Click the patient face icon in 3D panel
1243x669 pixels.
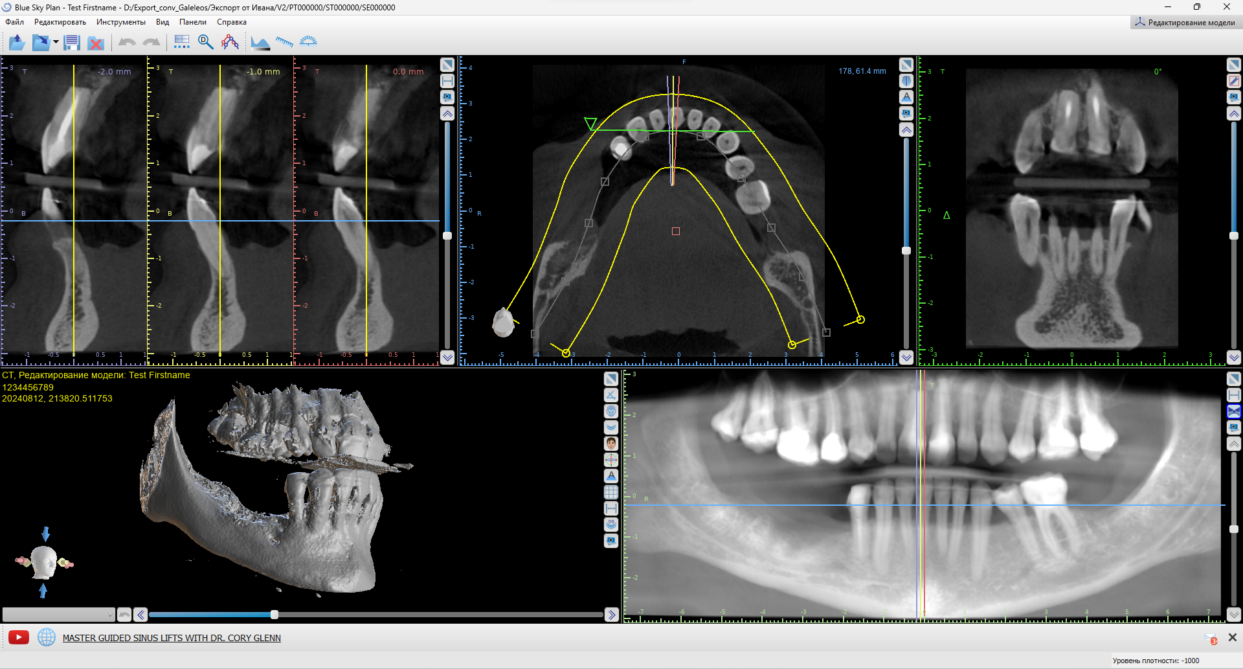611,444
